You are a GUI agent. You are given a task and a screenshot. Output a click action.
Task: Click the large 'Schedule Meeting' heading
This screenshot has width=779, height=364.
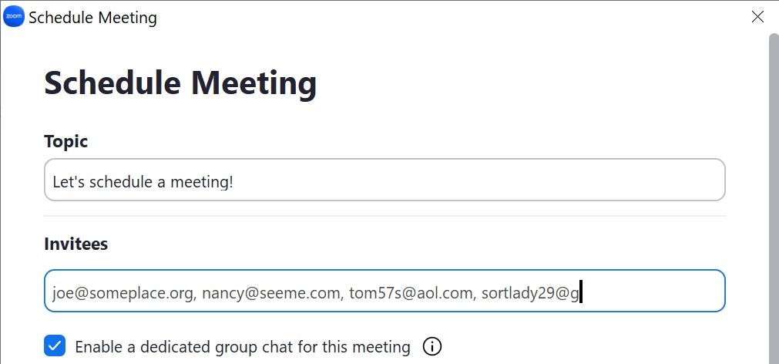coord(180,83)
